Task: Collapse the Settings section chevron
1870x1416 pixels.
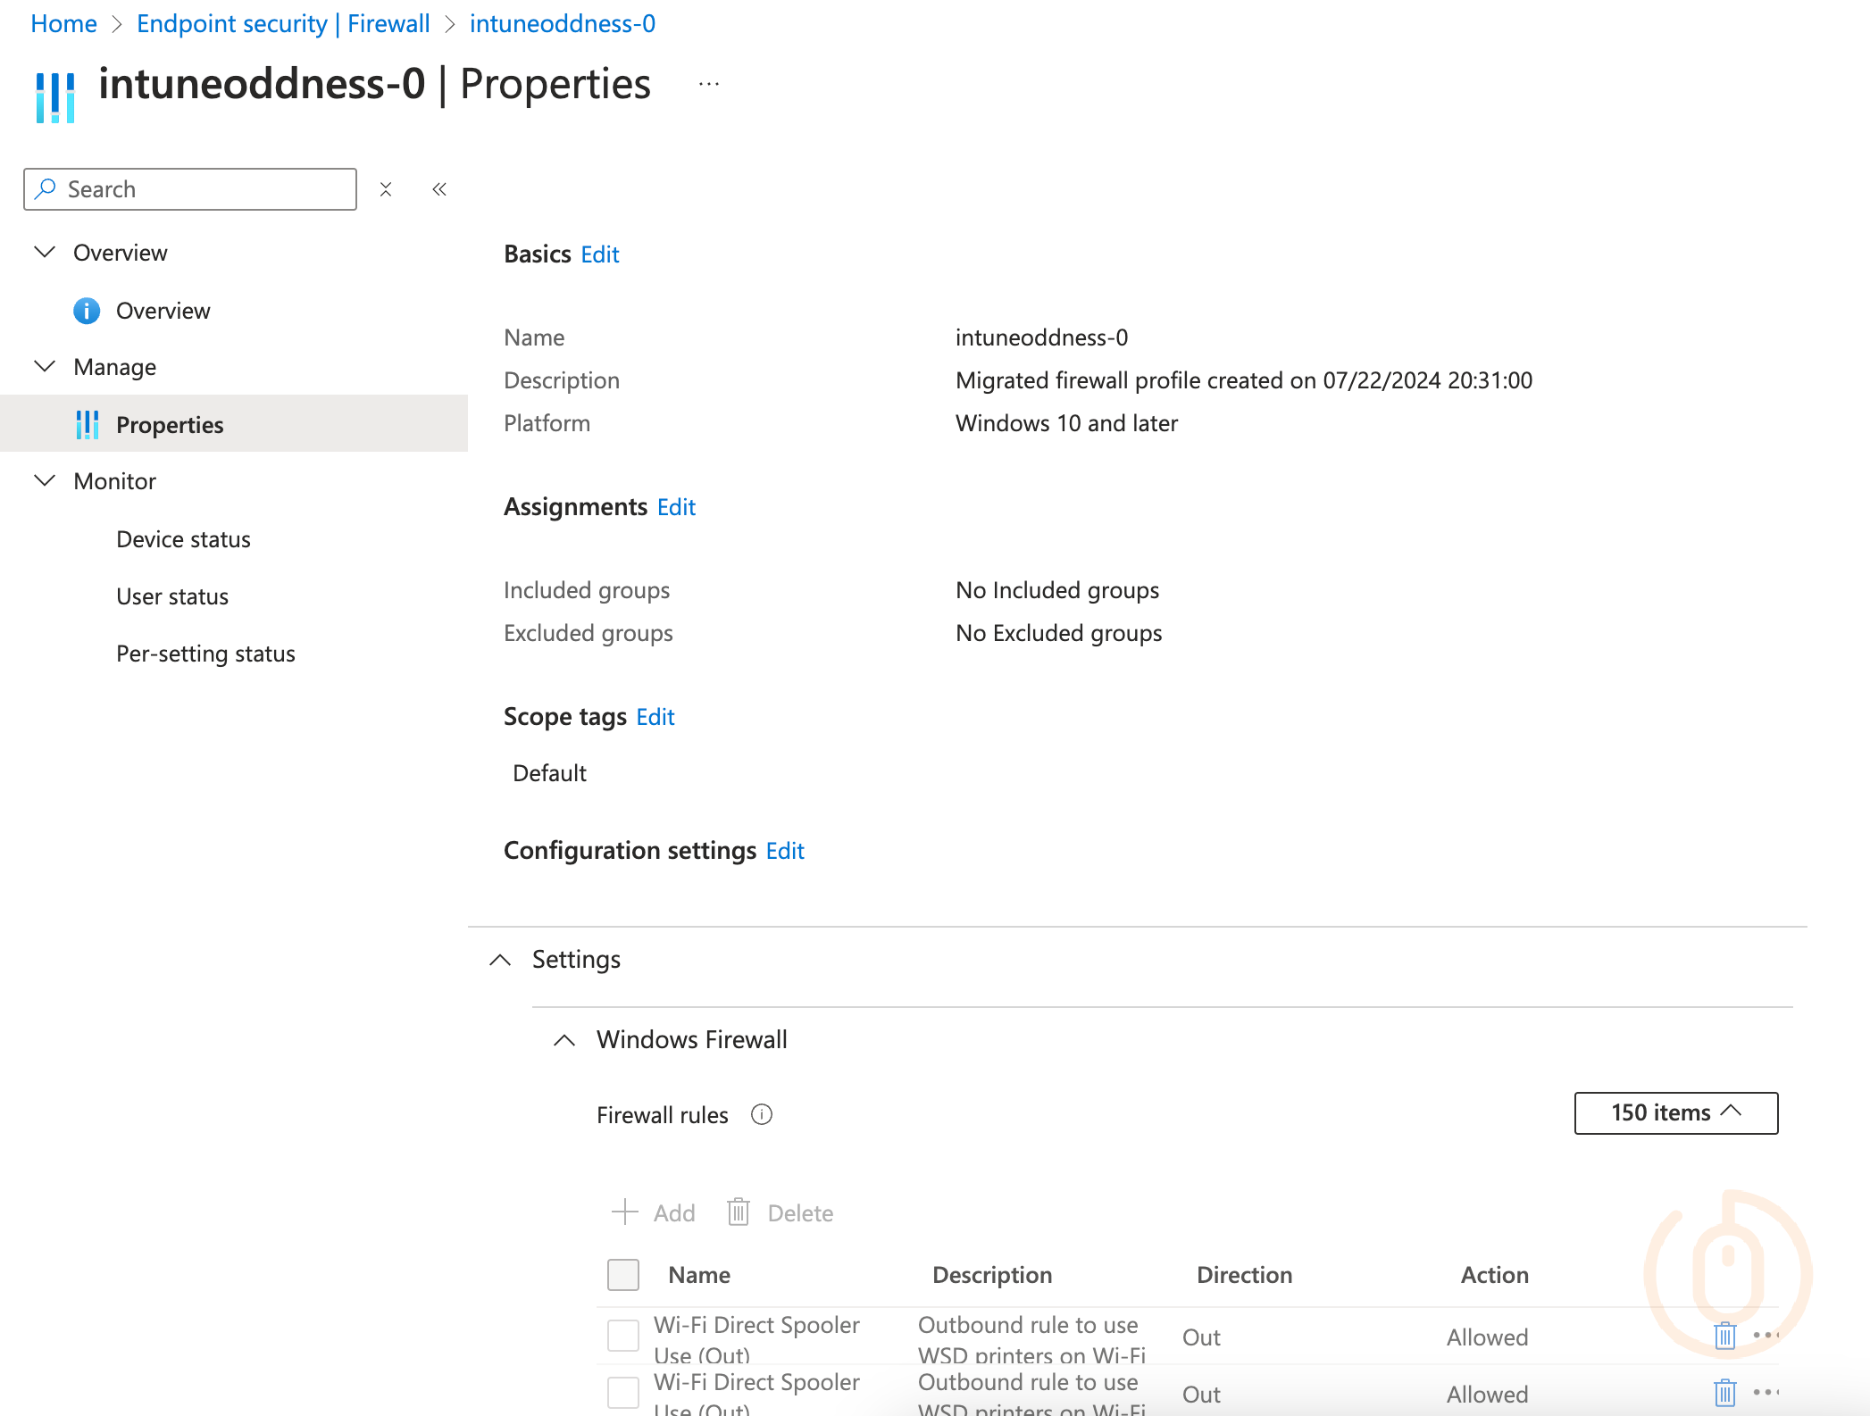Action: tap(500, 960)
